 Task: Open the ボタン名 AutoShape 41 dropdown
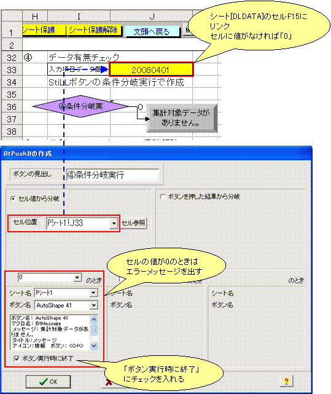[93, 305]
